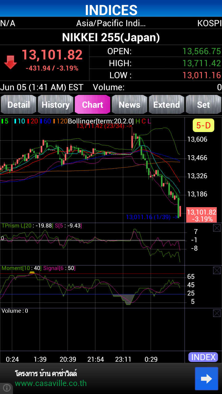The height and width of the screenshot is (394, 222).
Task: Tap the S[5 : -9.43] signal label
Action: [x=68, y=226]
